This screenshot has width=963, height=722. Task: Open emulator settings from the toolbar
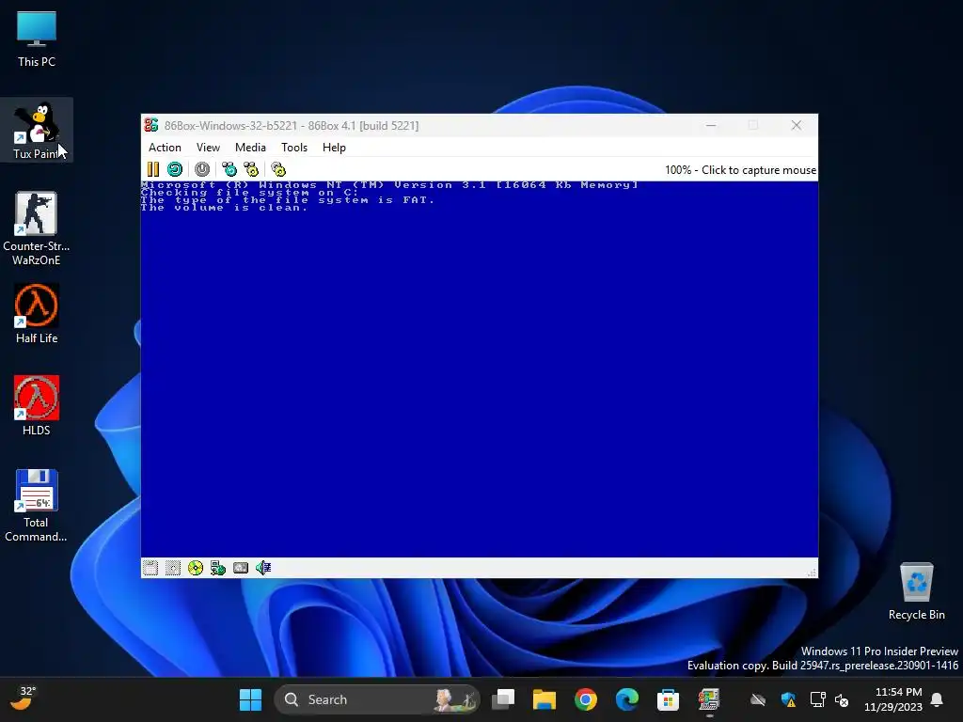[x=278, y=169]
